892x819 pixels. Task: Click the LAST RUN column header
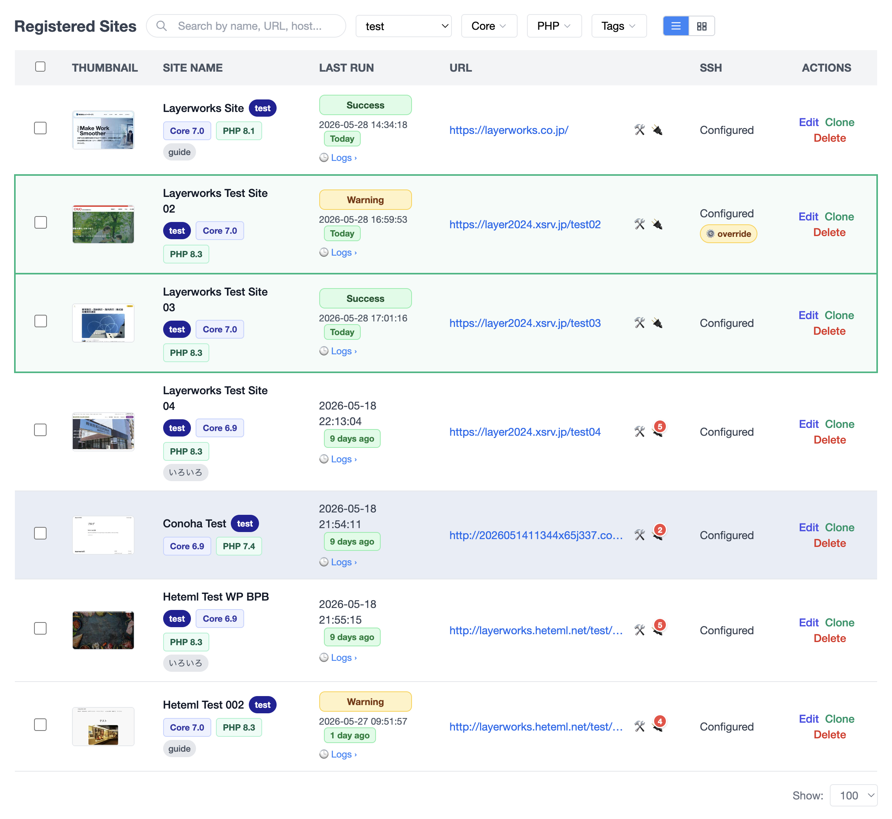click(346, 68)
